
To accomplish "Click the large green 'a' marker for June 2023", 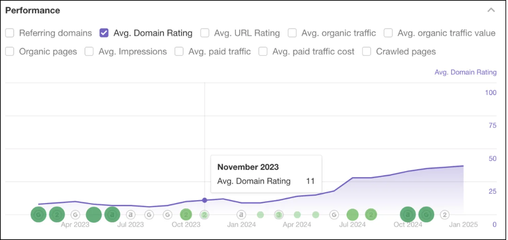I will 112,215.
